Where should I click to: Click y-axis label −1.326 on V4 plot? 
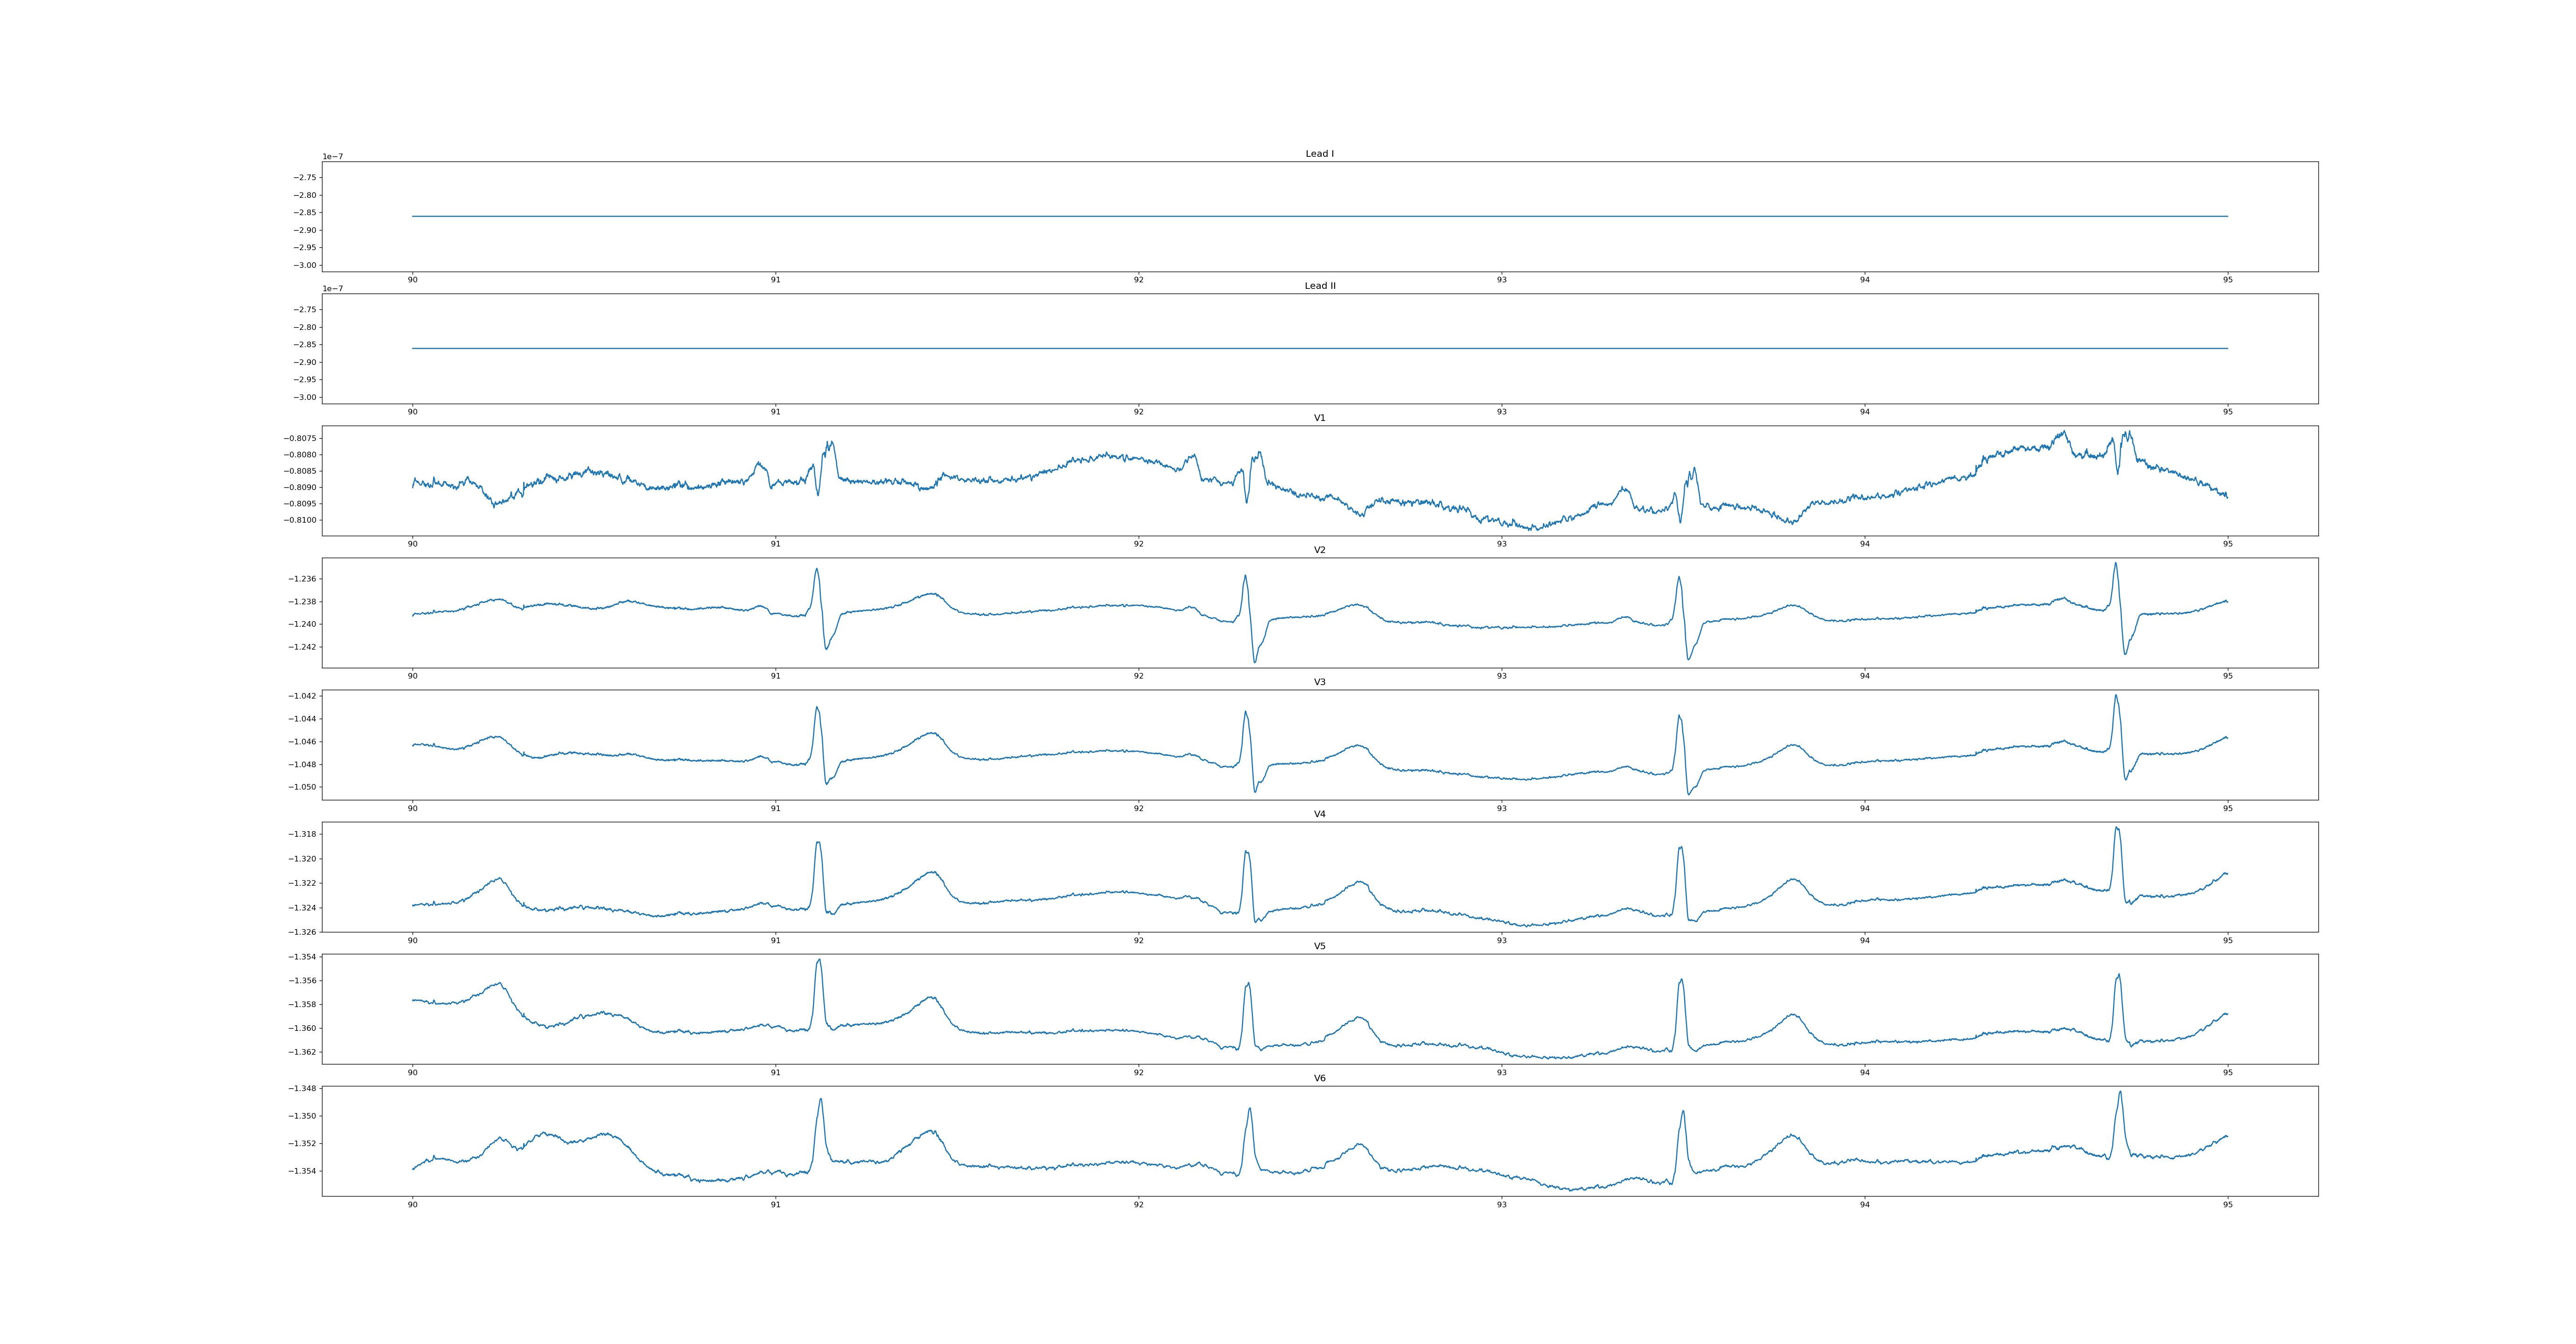[x=302, y=932]
